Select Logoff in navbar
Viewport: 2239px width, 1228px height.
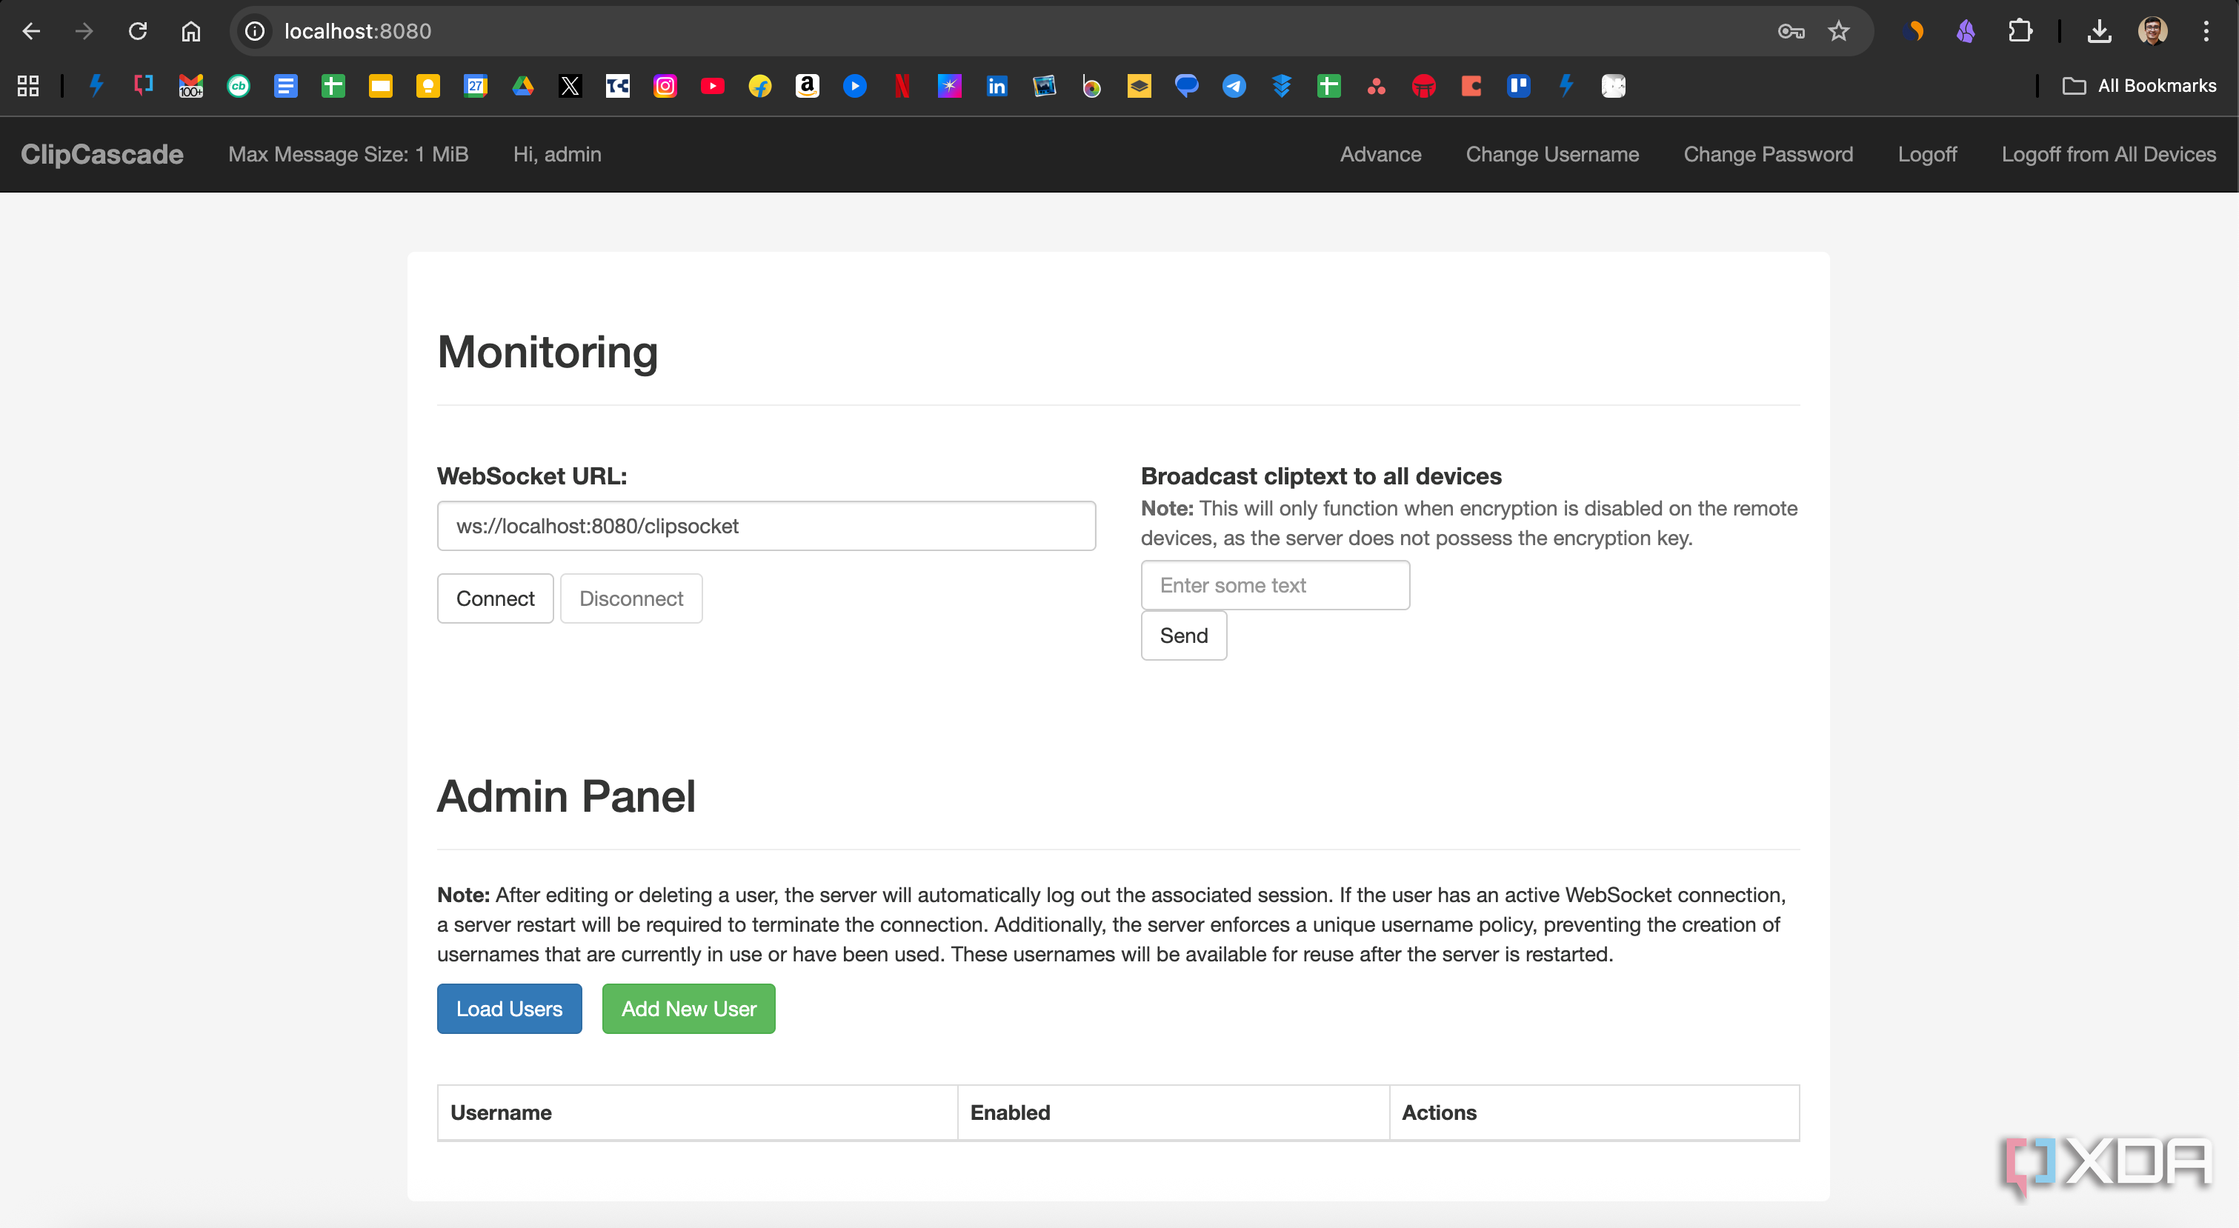coord(1927,154)
